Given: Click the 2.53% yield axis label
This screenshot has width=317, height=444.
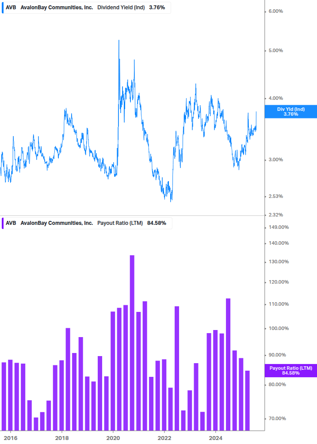Looking at the screenshot, I should pyautogui.click(x=275, y=196).
